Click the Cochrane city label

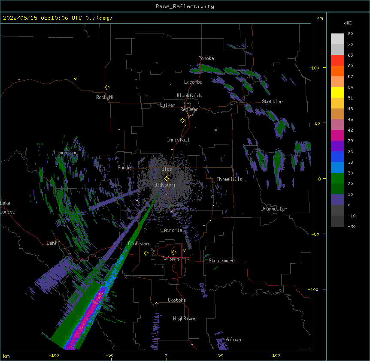138,244
